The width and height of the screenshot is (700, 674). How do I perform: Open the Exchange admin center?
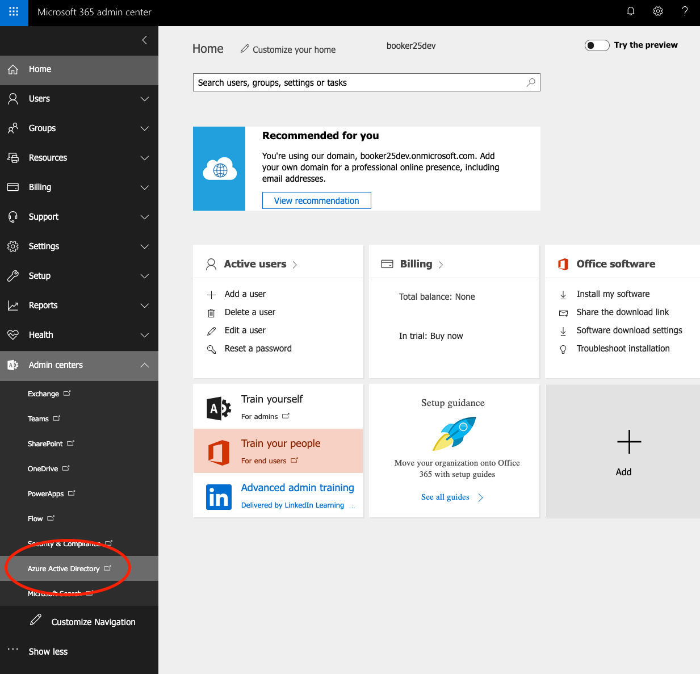coord(44,393)
